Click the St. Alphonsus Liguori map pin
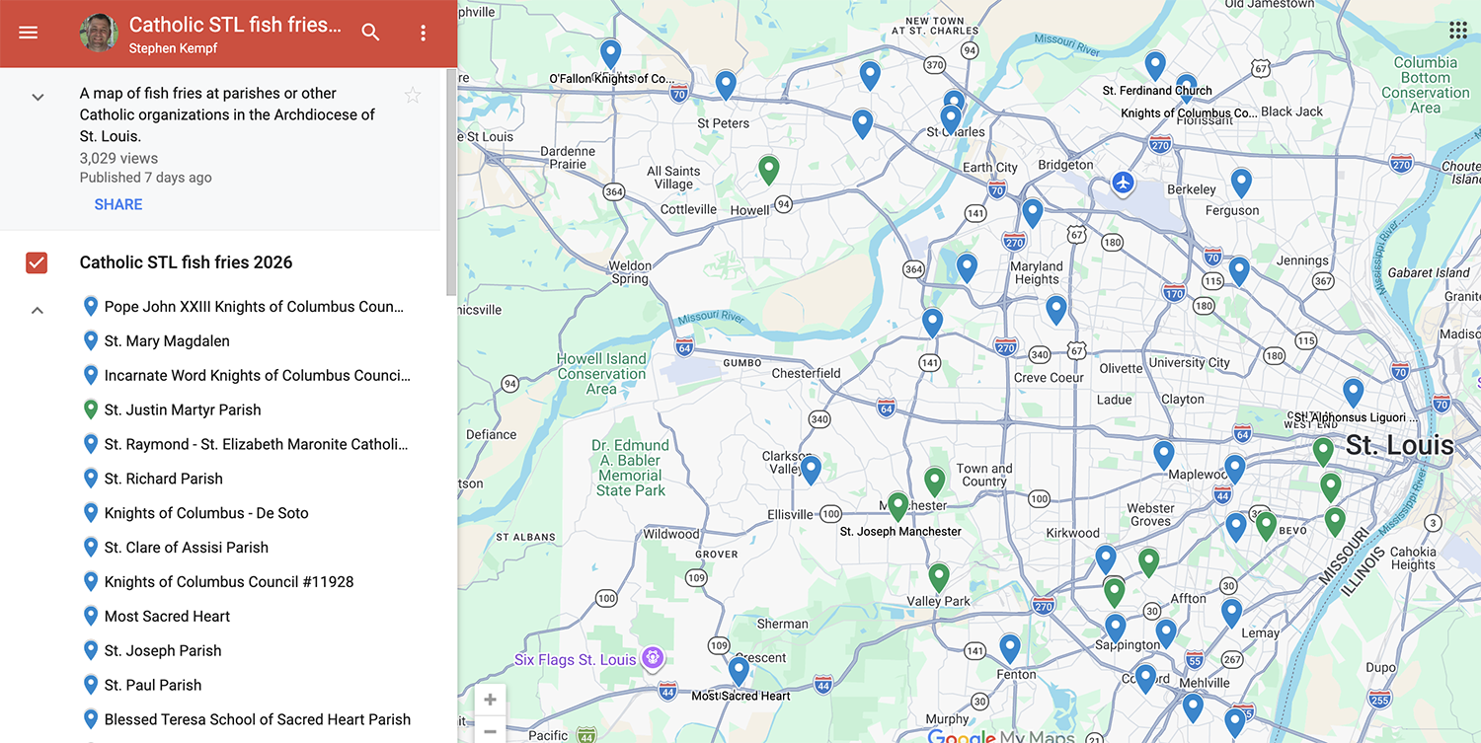This screenshot has width=1481, height=743. tap(1353, 393)
